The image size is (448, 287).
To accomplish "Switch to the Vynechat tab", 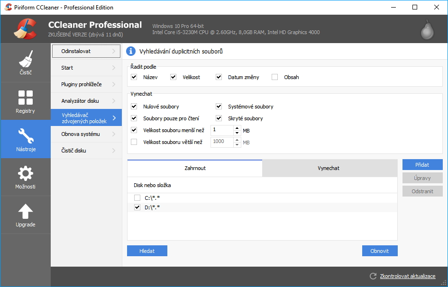I will 329,168.
